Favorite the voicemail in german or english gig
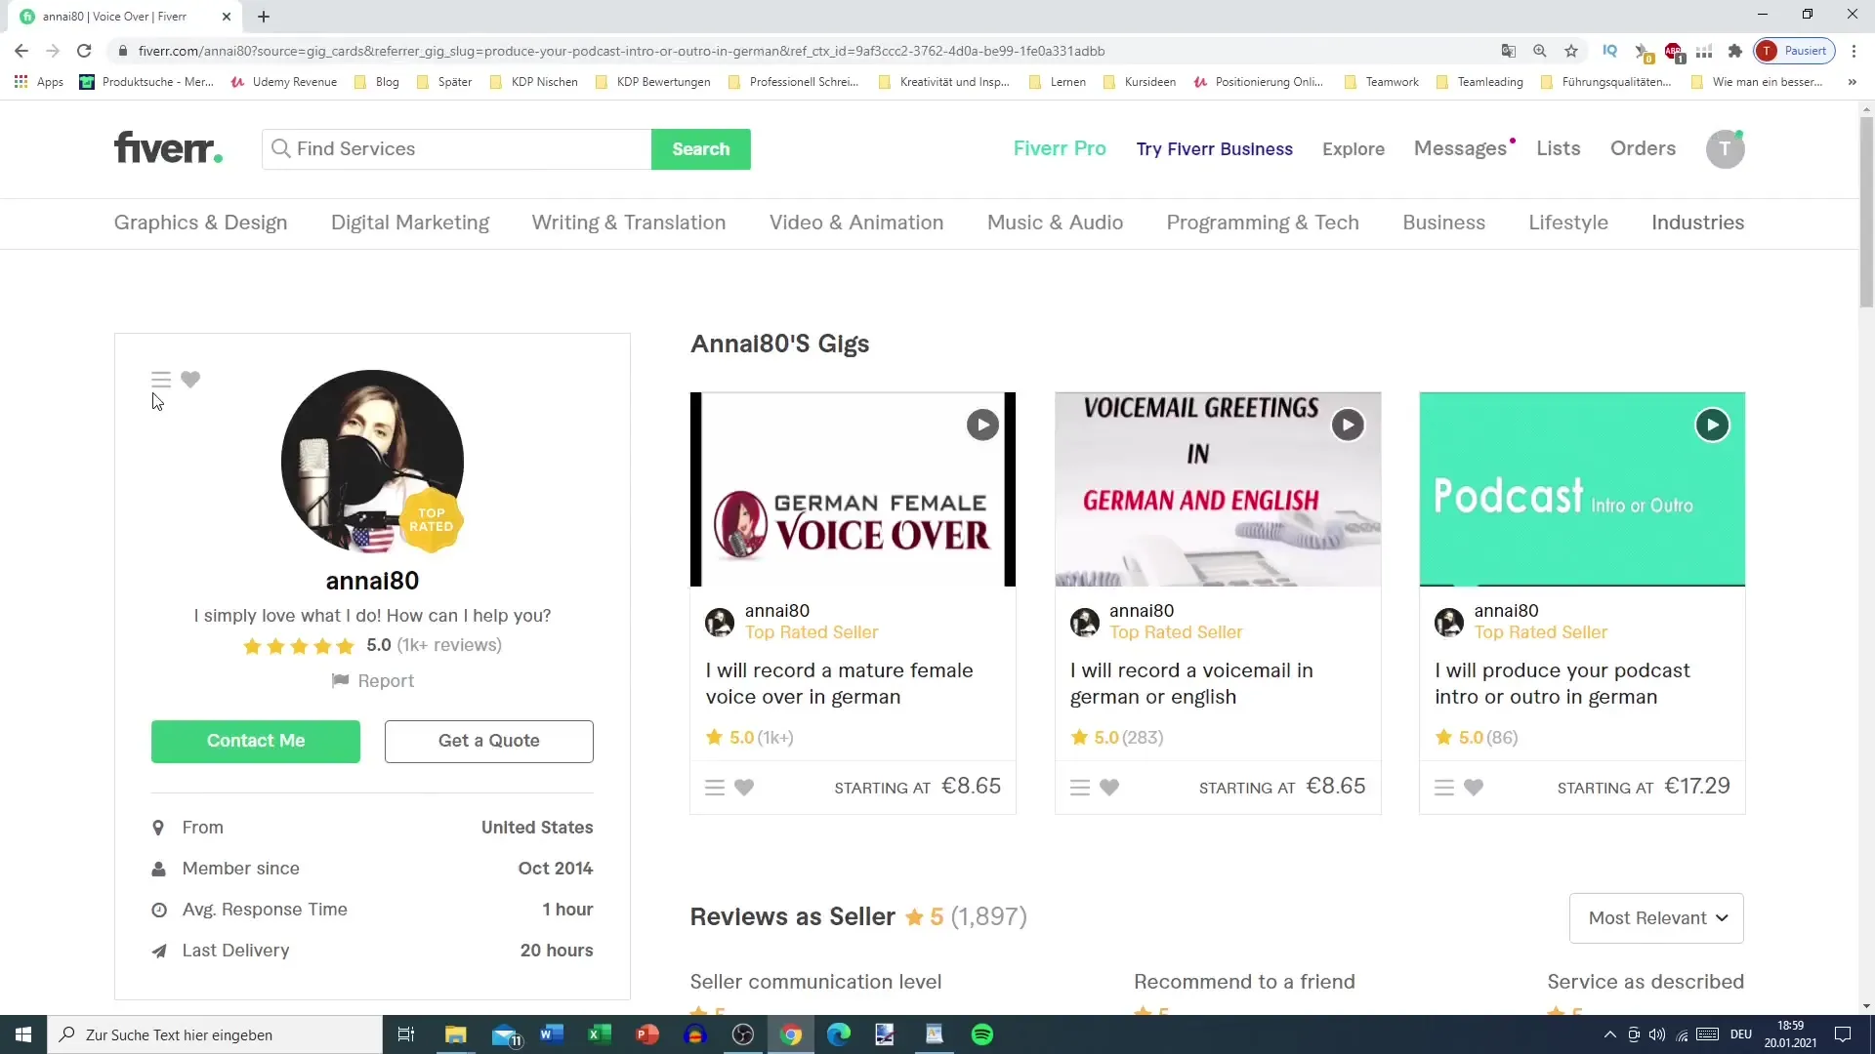The image size is (1875, 1054). (x=1109, y=788)
